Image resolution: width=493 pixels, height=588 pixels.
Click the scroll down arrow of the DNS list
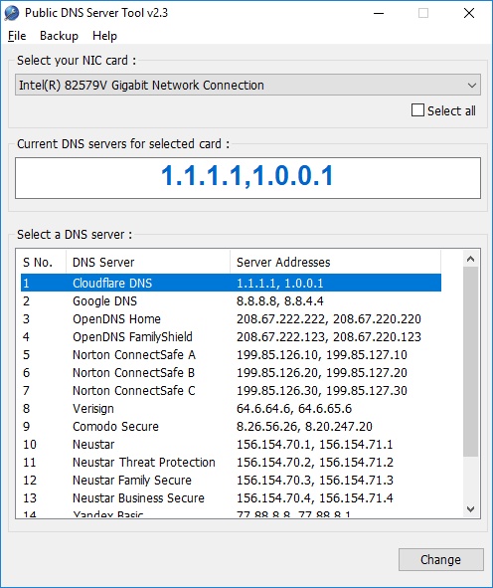(471, 508)
